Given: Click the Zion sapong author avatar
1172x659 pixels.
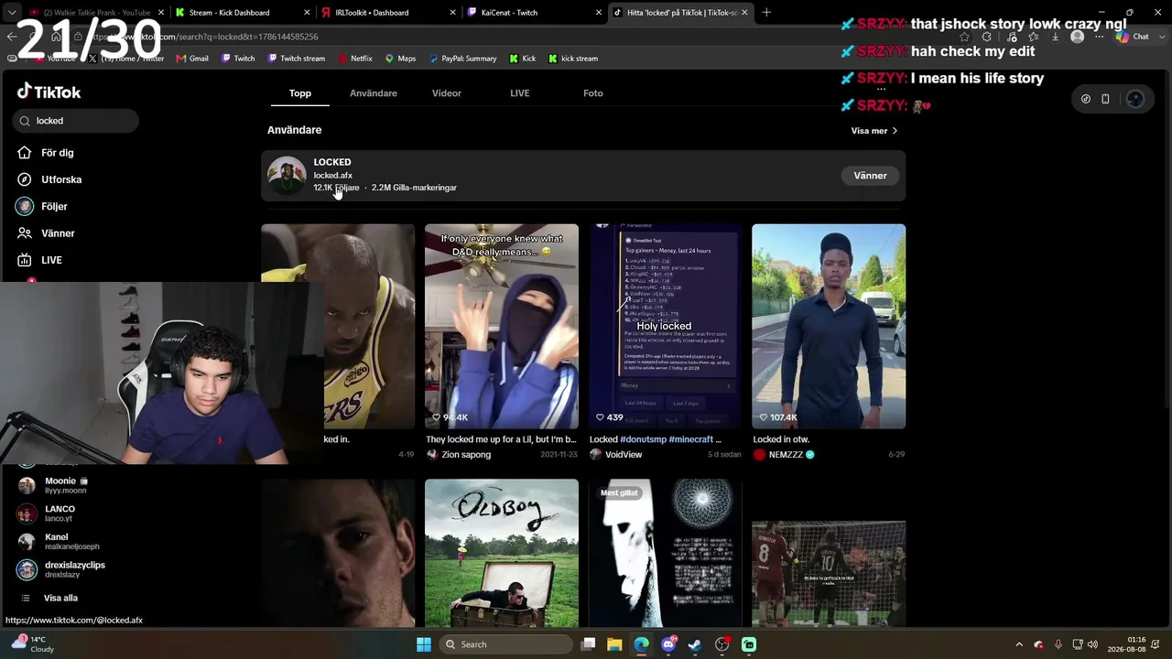Looking at the screenshot, I should click(432, 455).
